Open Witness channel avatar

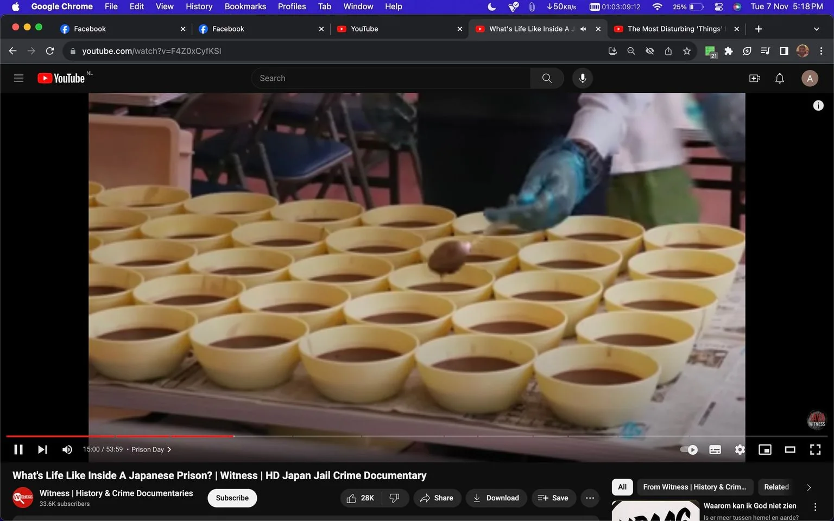[x=23, y=498]
